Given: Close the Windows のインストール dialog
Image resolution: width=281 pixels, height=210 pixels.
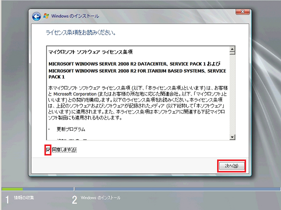Looking at the screenshot, I should pos(243,11).
